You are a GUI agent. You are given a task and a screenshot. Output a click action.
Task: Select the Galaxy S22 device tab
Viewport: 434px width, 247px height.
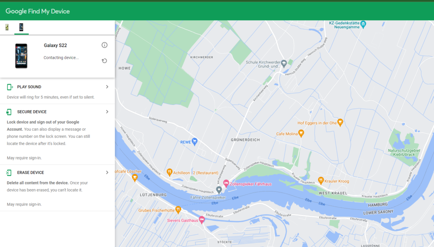click(21, 27)
